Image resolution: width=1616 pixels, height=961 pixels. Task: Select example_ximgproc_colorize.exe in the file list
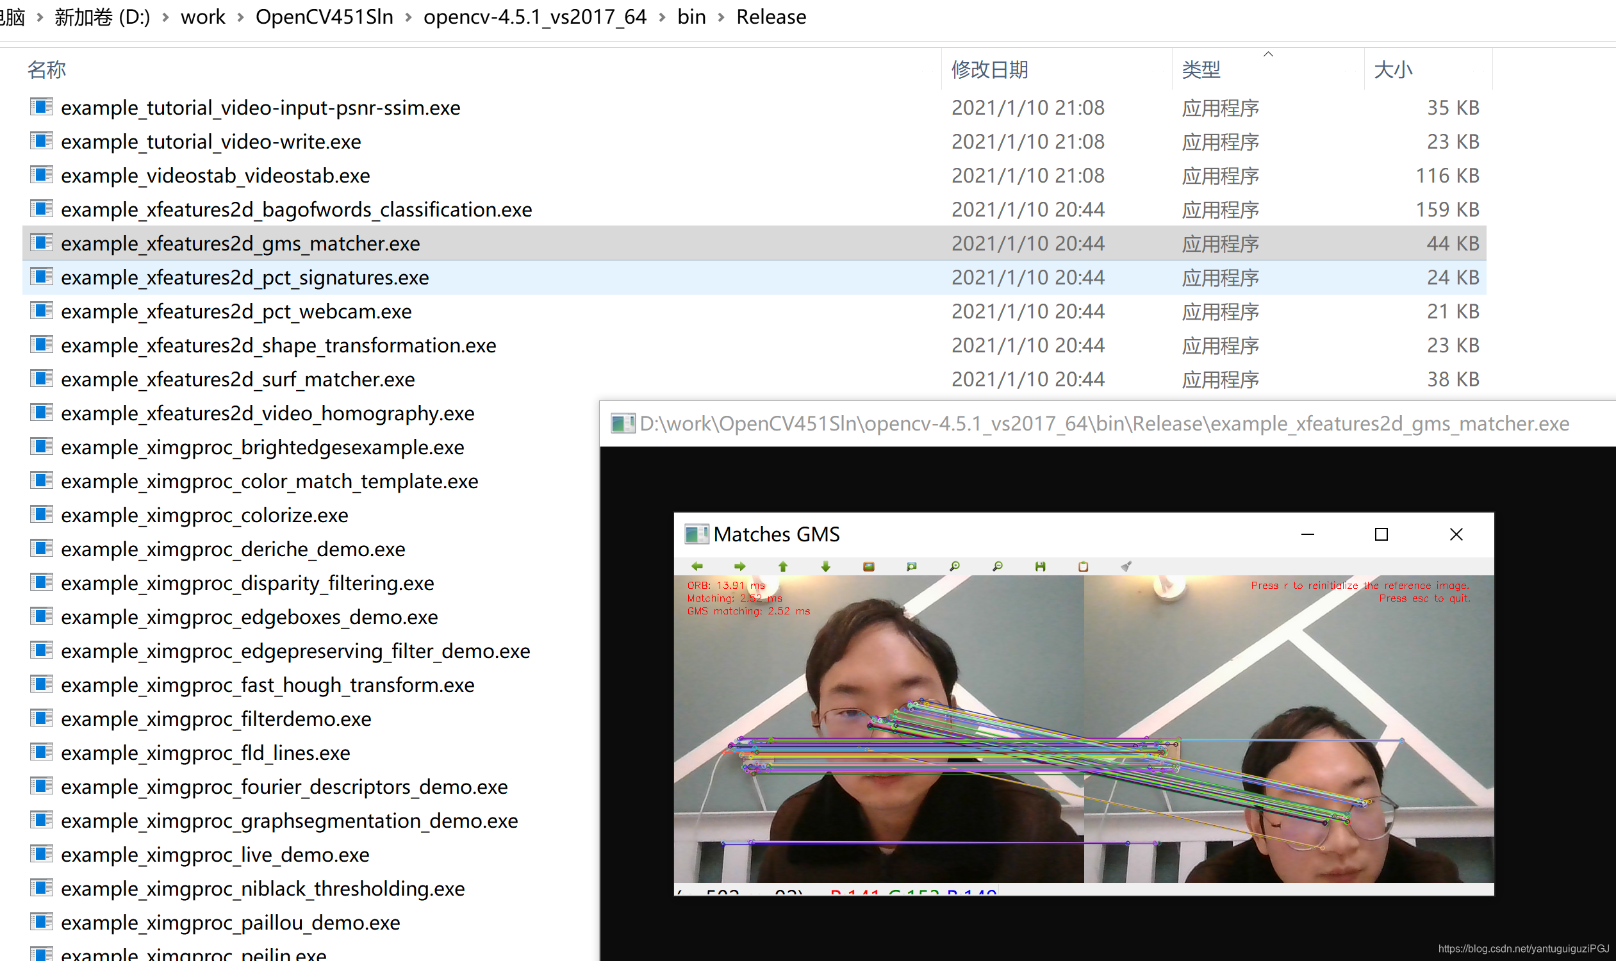pos(203,515)
